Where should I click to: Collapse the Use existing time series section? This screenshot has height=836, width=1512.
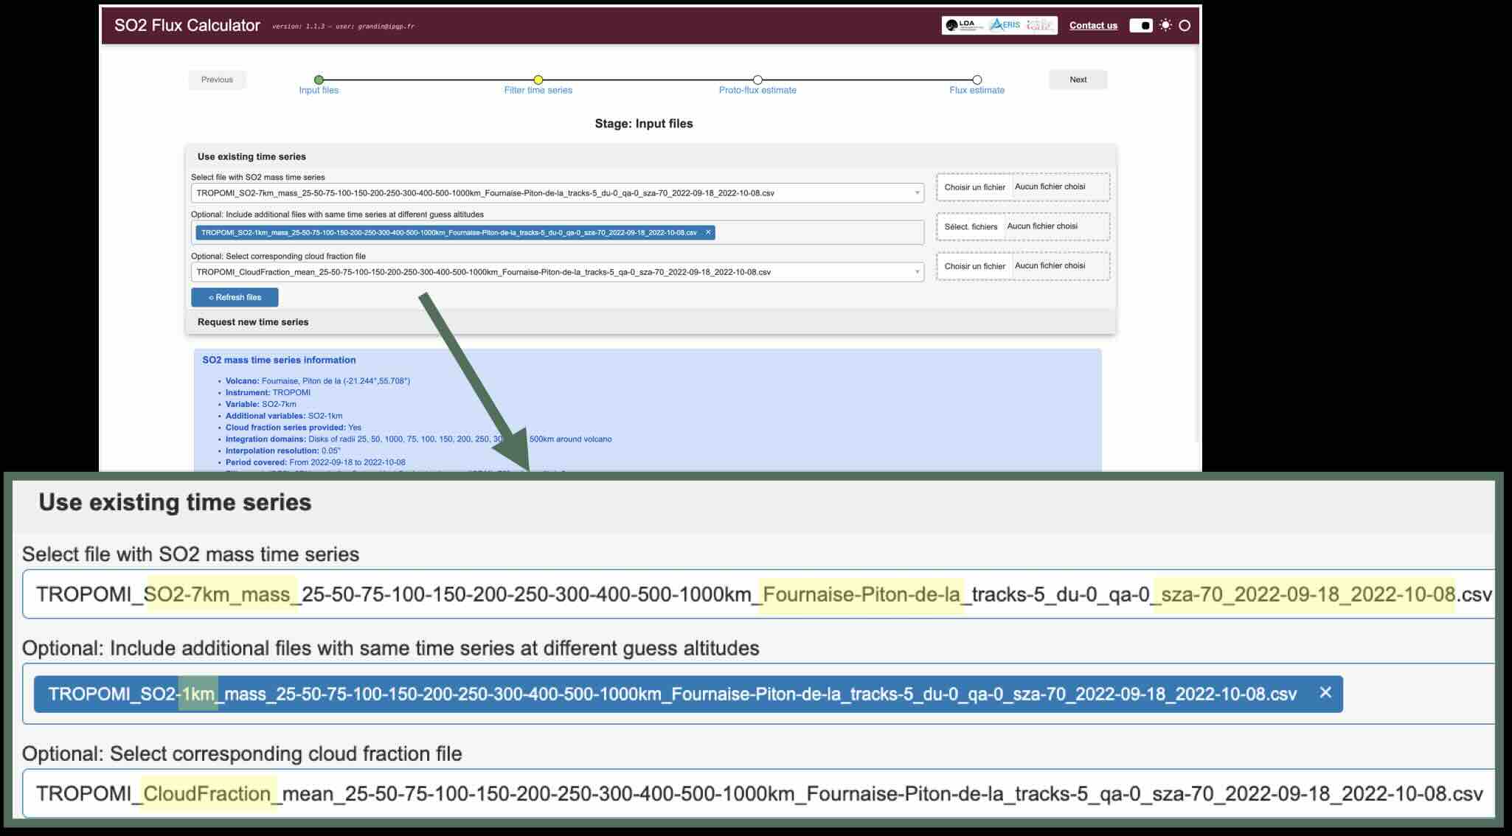pyautogui.click(x=252, y=157)
